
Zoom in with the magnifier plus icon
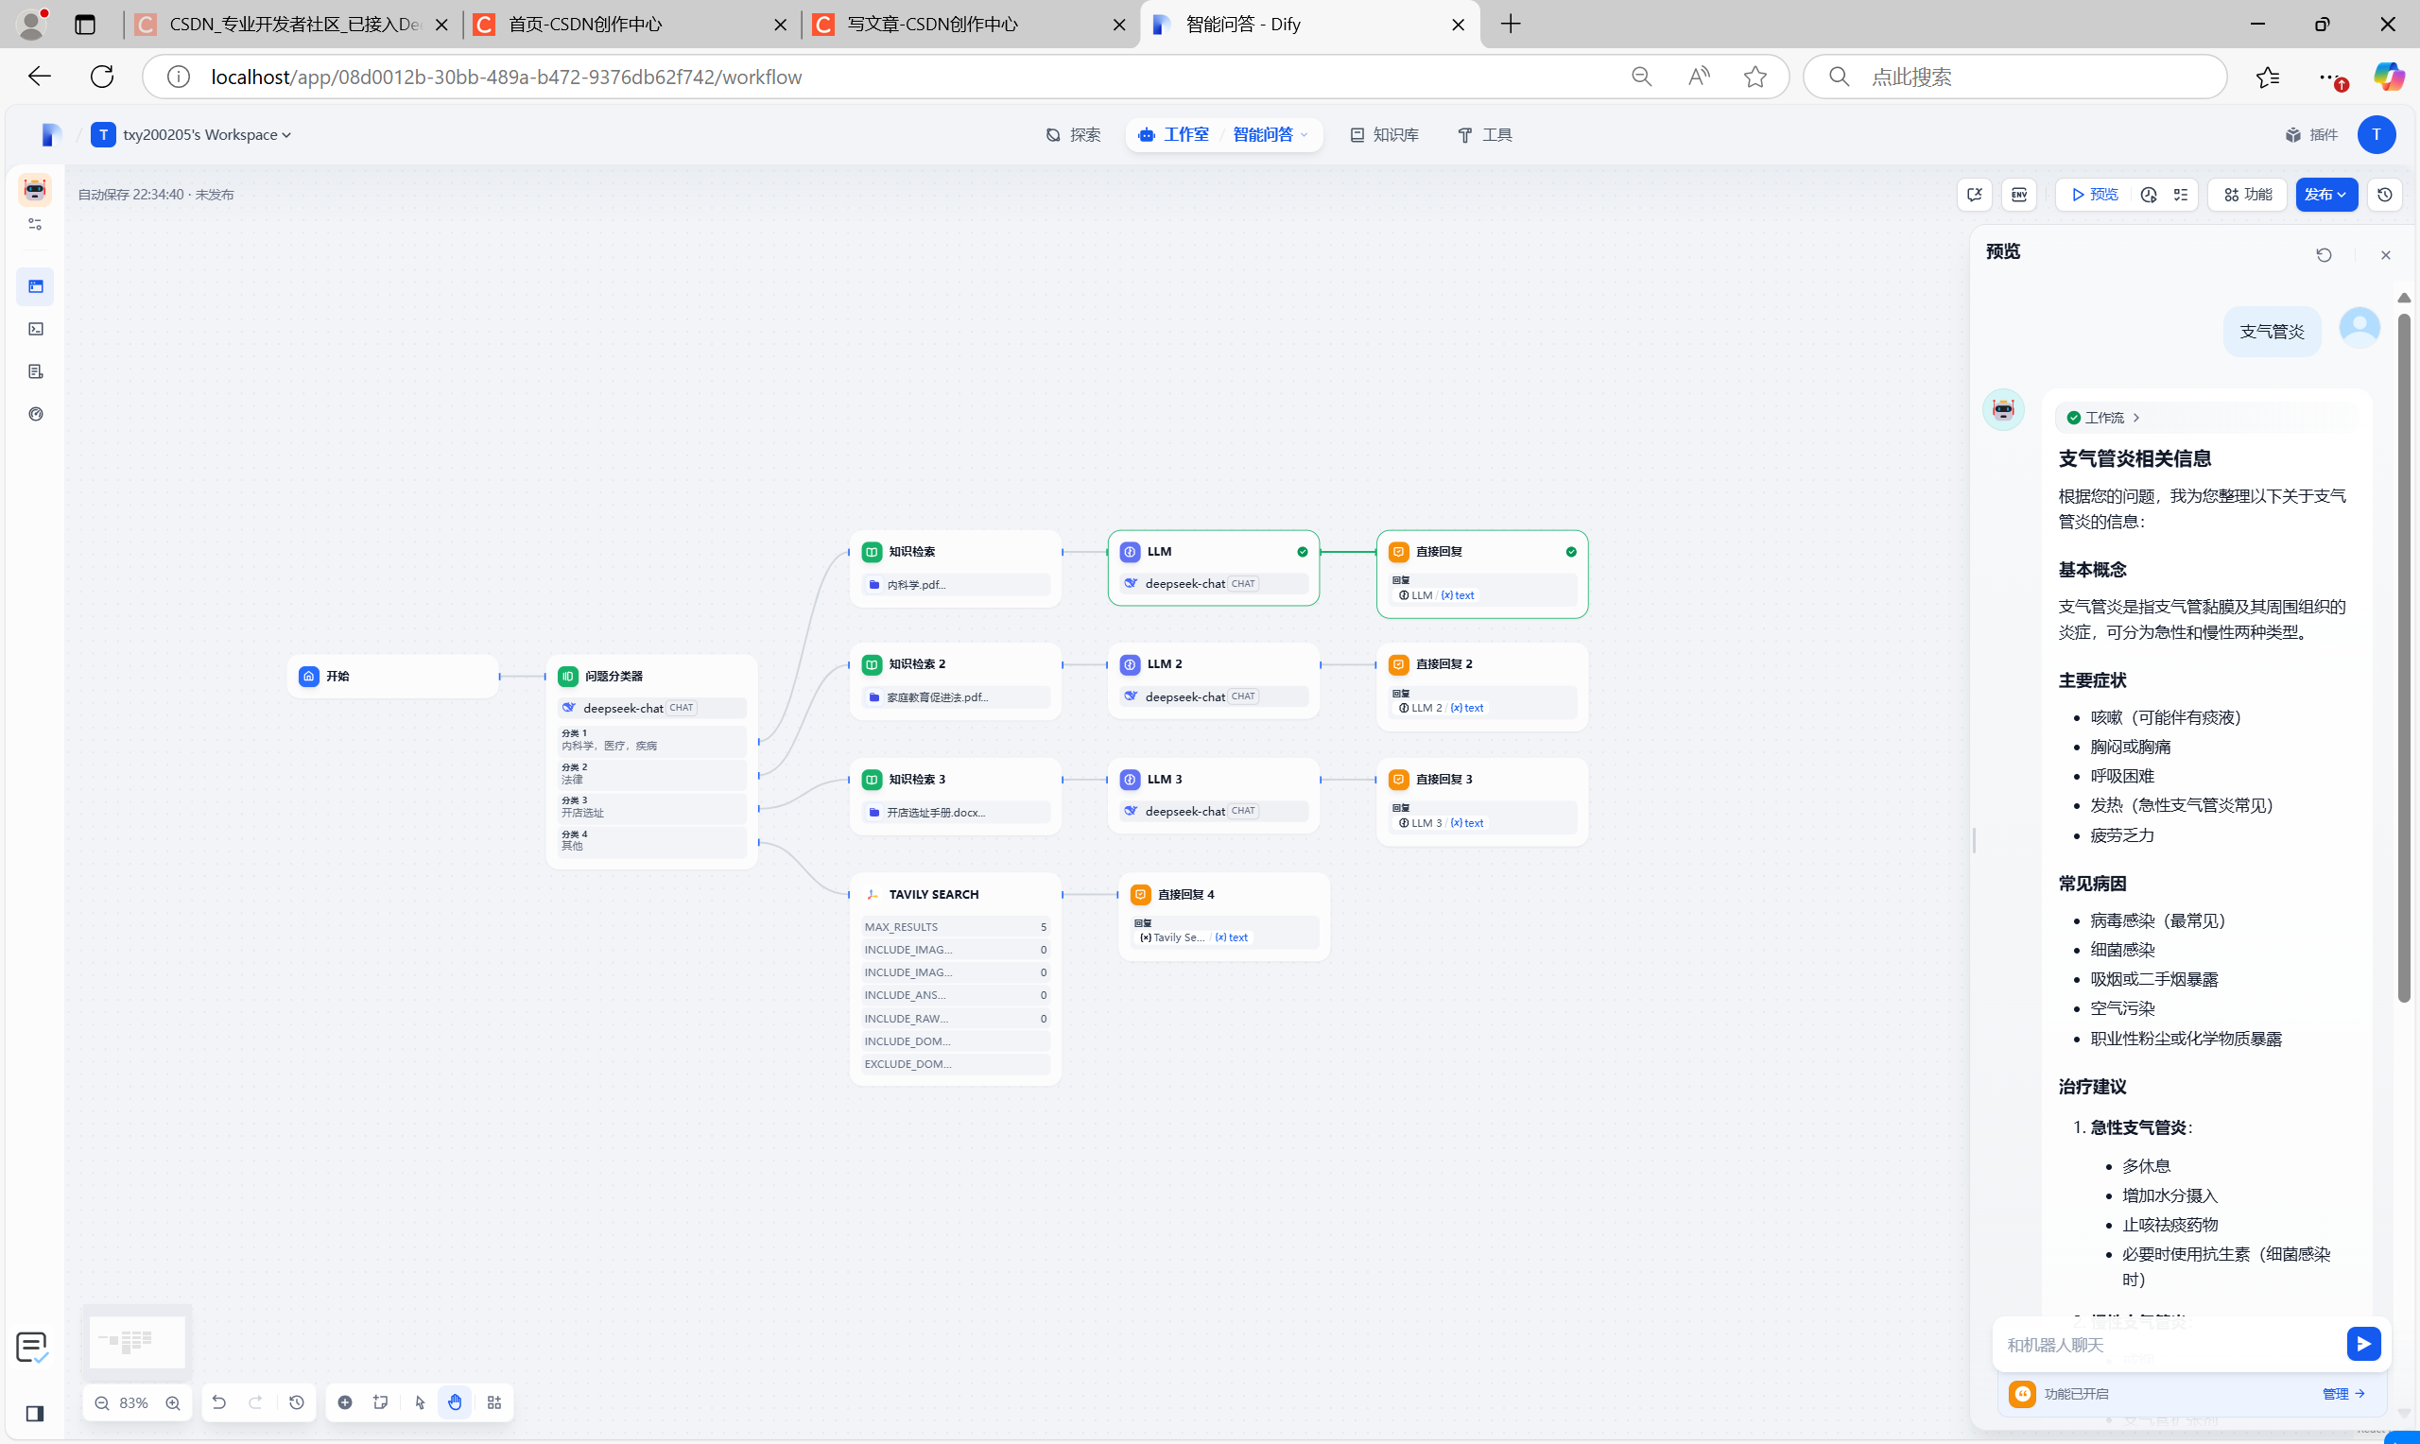point(173,1402)
